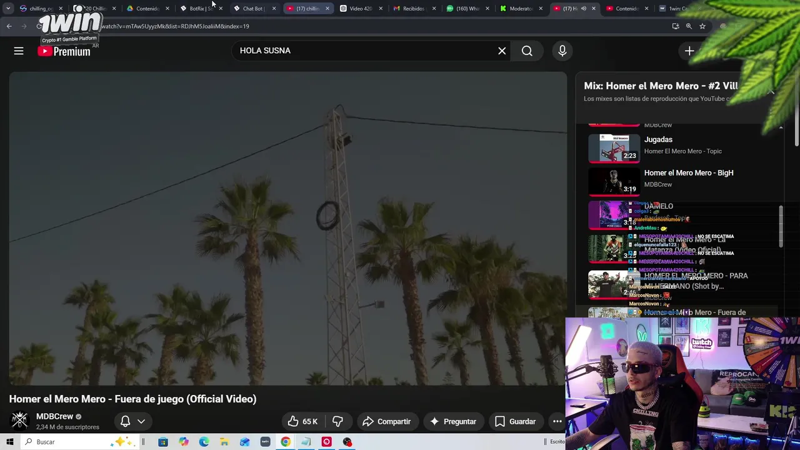
Task: Go back with the browser back arrow
Action: pos(9,26)
